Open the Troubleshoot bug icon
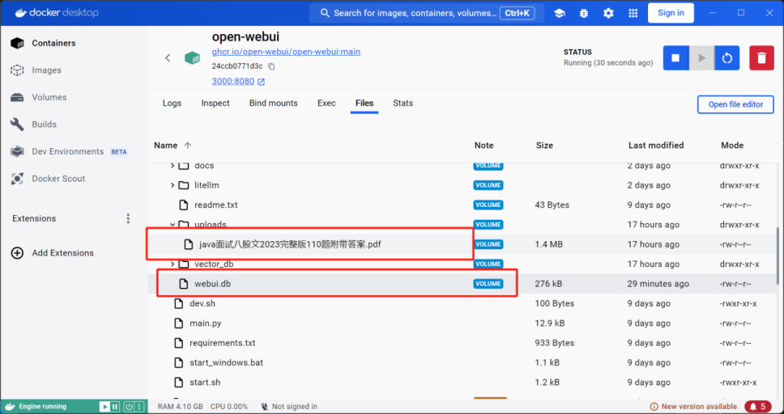Screen dimensions: 784x414 [584, 14]
